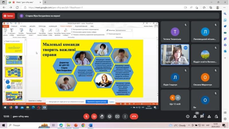Open the Ще 12 осіб tile
Screen dimensions: 229x129
click(x=175, y=100)
